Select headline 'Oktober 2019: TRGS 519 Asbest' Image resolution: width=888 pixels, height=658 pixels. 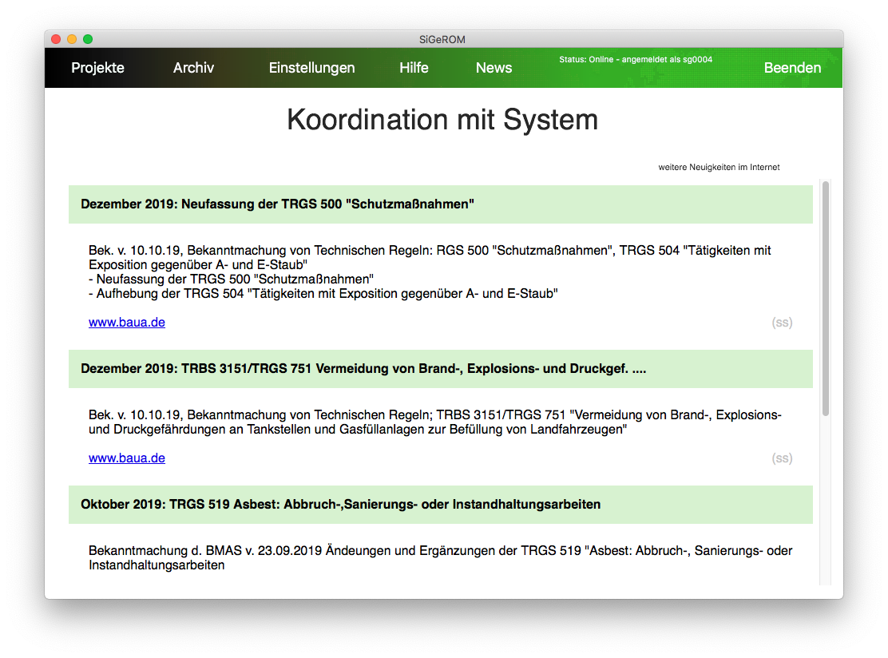(x=441, y=505)
